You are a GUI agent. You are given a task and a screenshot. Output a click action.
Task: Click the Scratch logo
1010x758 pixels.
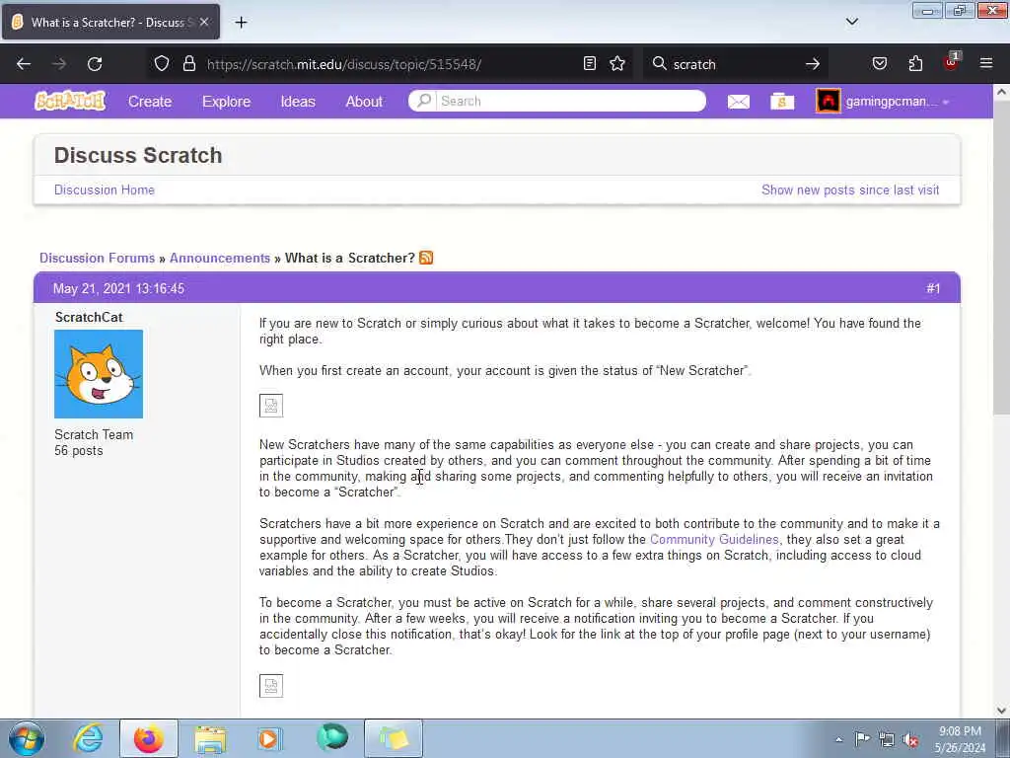pos(70,101)
